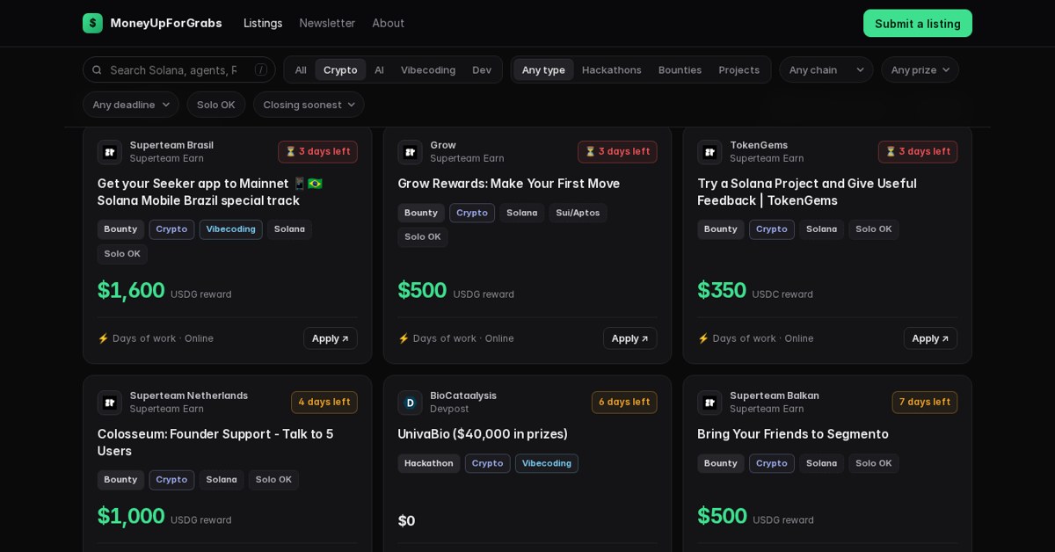Open the Any prize dropdown
Screen dimensions: 1055x552
920,69
